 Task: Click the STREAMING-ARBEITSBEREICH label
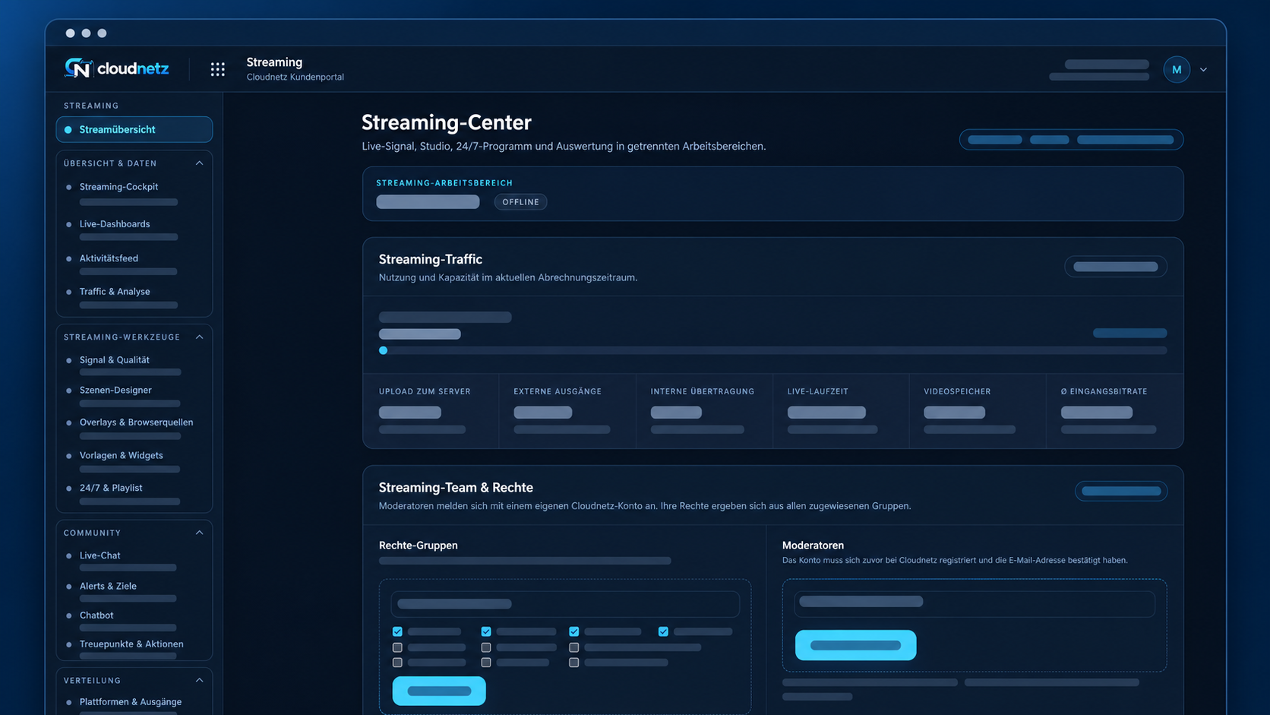click(x=444, y=183)
